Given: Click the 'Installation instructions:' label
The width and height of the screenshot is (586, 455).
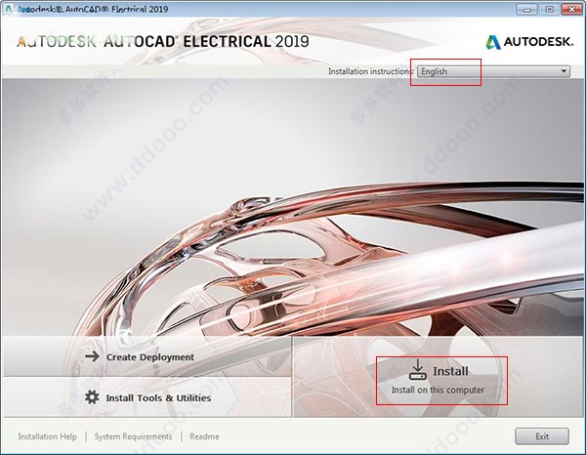Looking at the screenshot, I should [x=371, y=71].
